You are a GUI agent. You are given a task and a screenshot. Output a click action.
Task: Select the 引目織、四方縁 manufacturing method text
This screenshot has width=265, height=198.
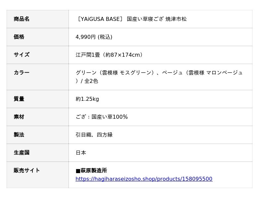[94, 135]
